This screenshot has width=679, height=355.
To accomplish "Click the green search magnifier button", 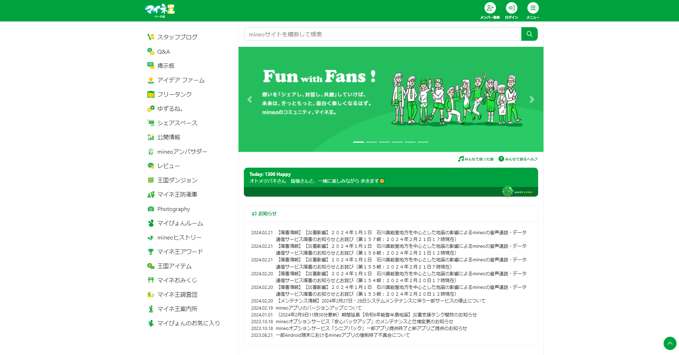I will [530, 34].
